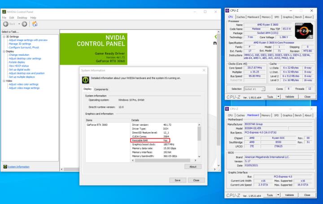Click the Core Speed value field

point(255,68)
